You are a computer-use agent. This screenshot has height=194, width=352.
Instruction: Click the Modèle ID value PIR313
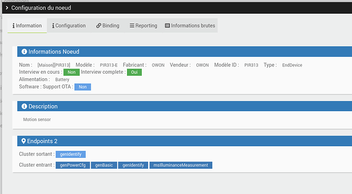pyautogui.click(x=251, y=65)
